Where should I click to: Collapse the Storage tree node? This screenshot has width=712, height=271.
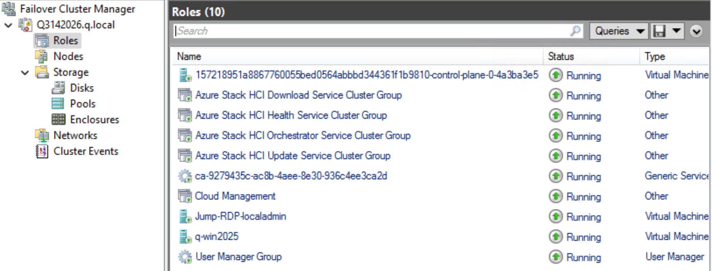click(25, 73)
